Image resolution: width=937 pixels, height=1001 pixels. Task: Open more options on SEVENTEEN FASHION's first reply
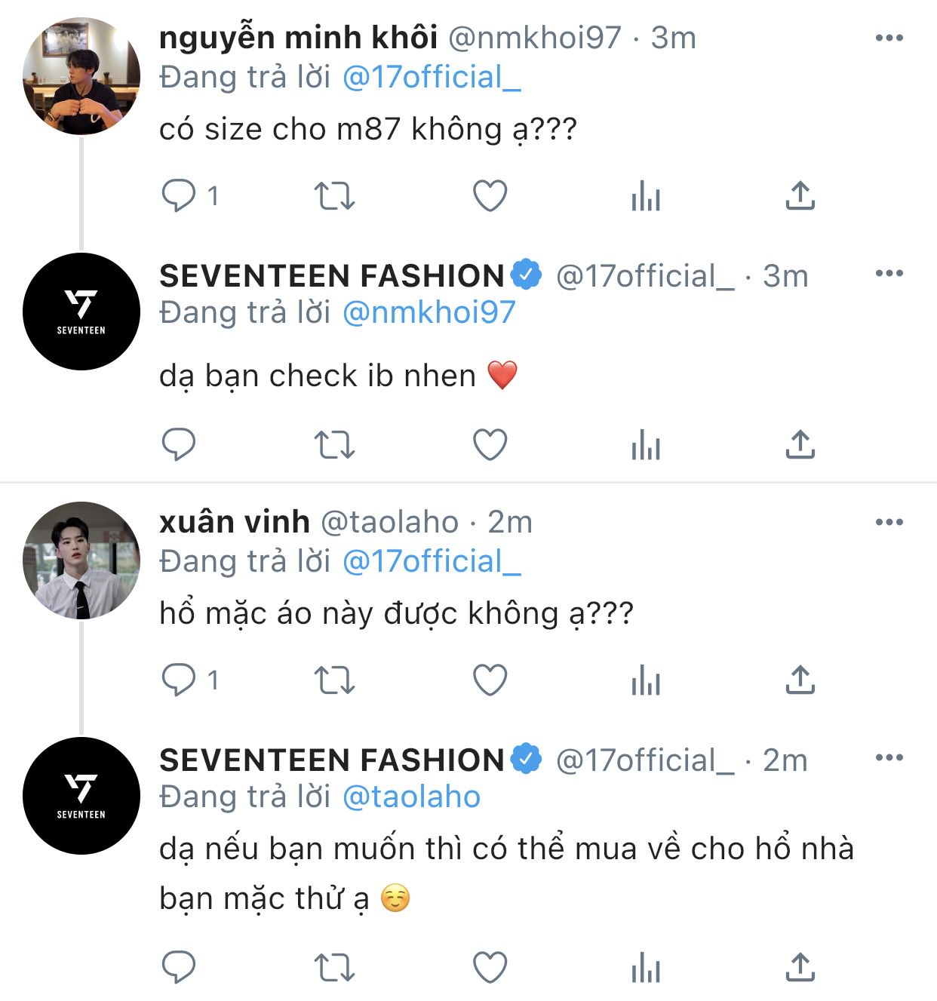889,274
